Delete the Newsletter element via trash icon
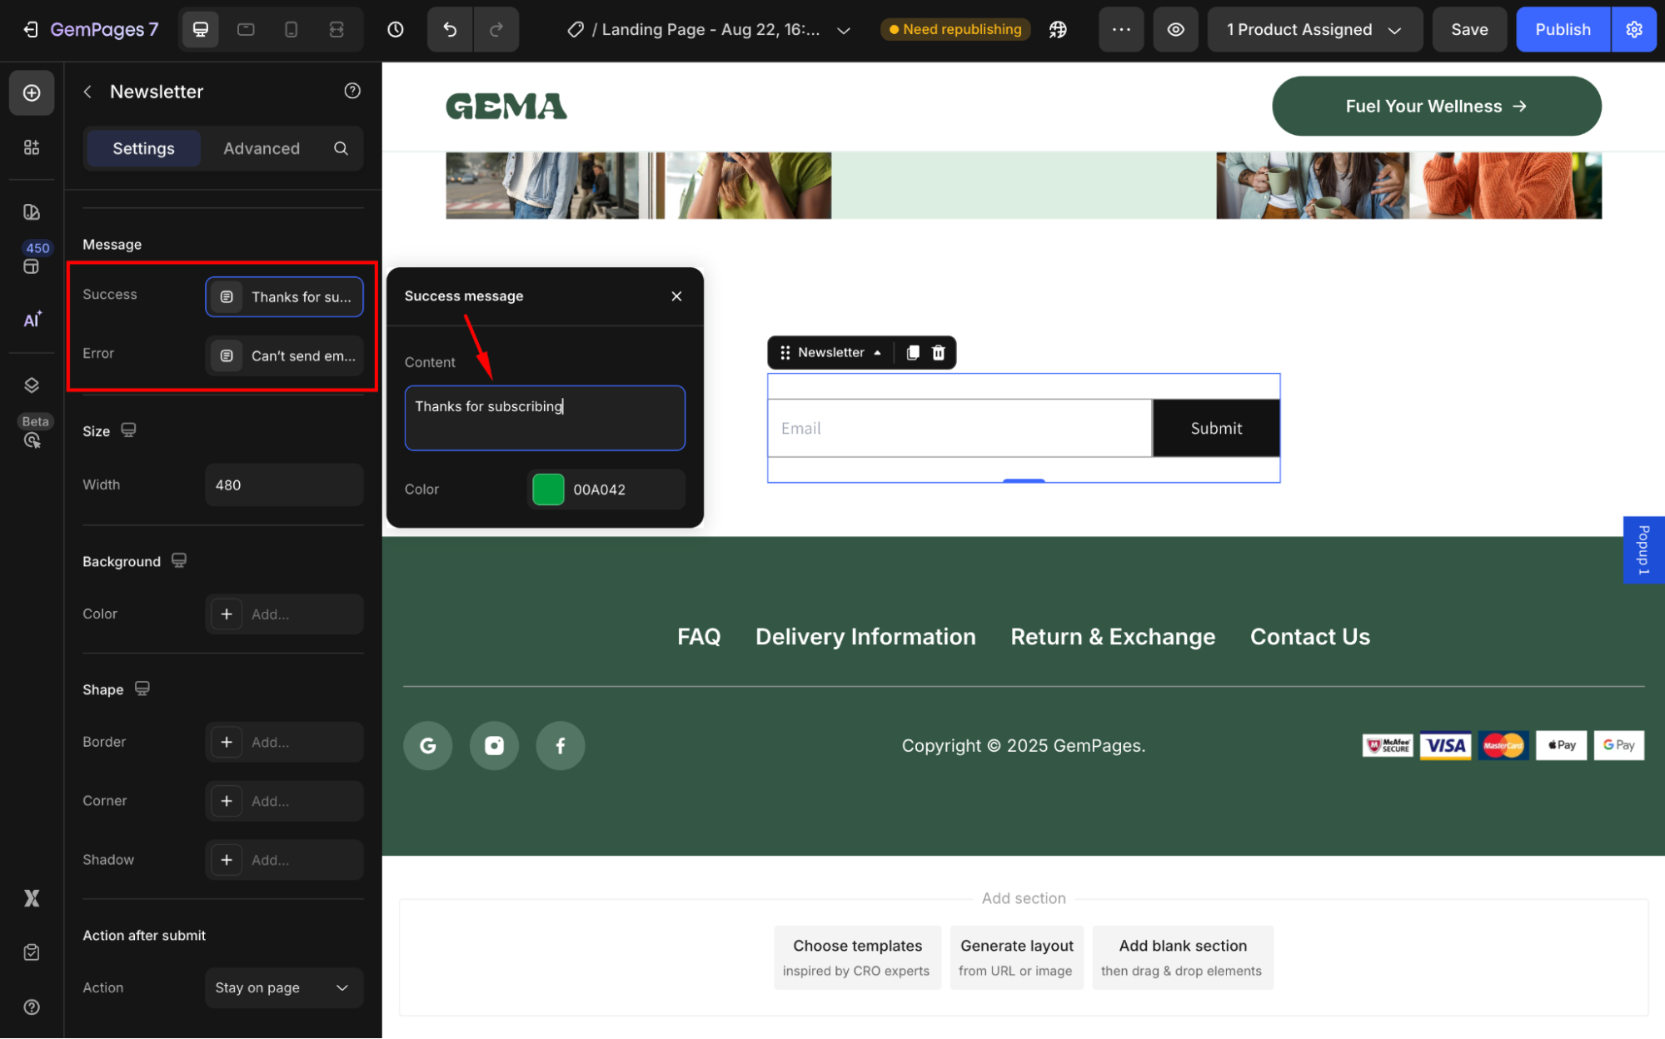This screenshot has width=1665, height=1039. tap(939, 353)
